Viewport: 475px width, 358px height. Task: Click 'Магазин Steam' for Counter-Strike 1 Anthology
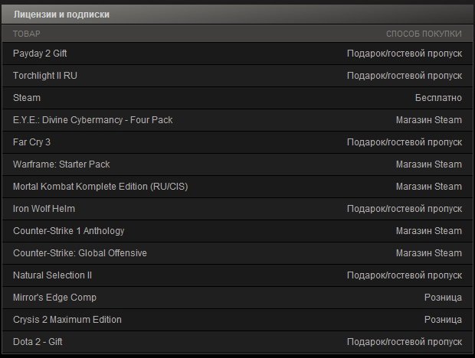point(429,231)
